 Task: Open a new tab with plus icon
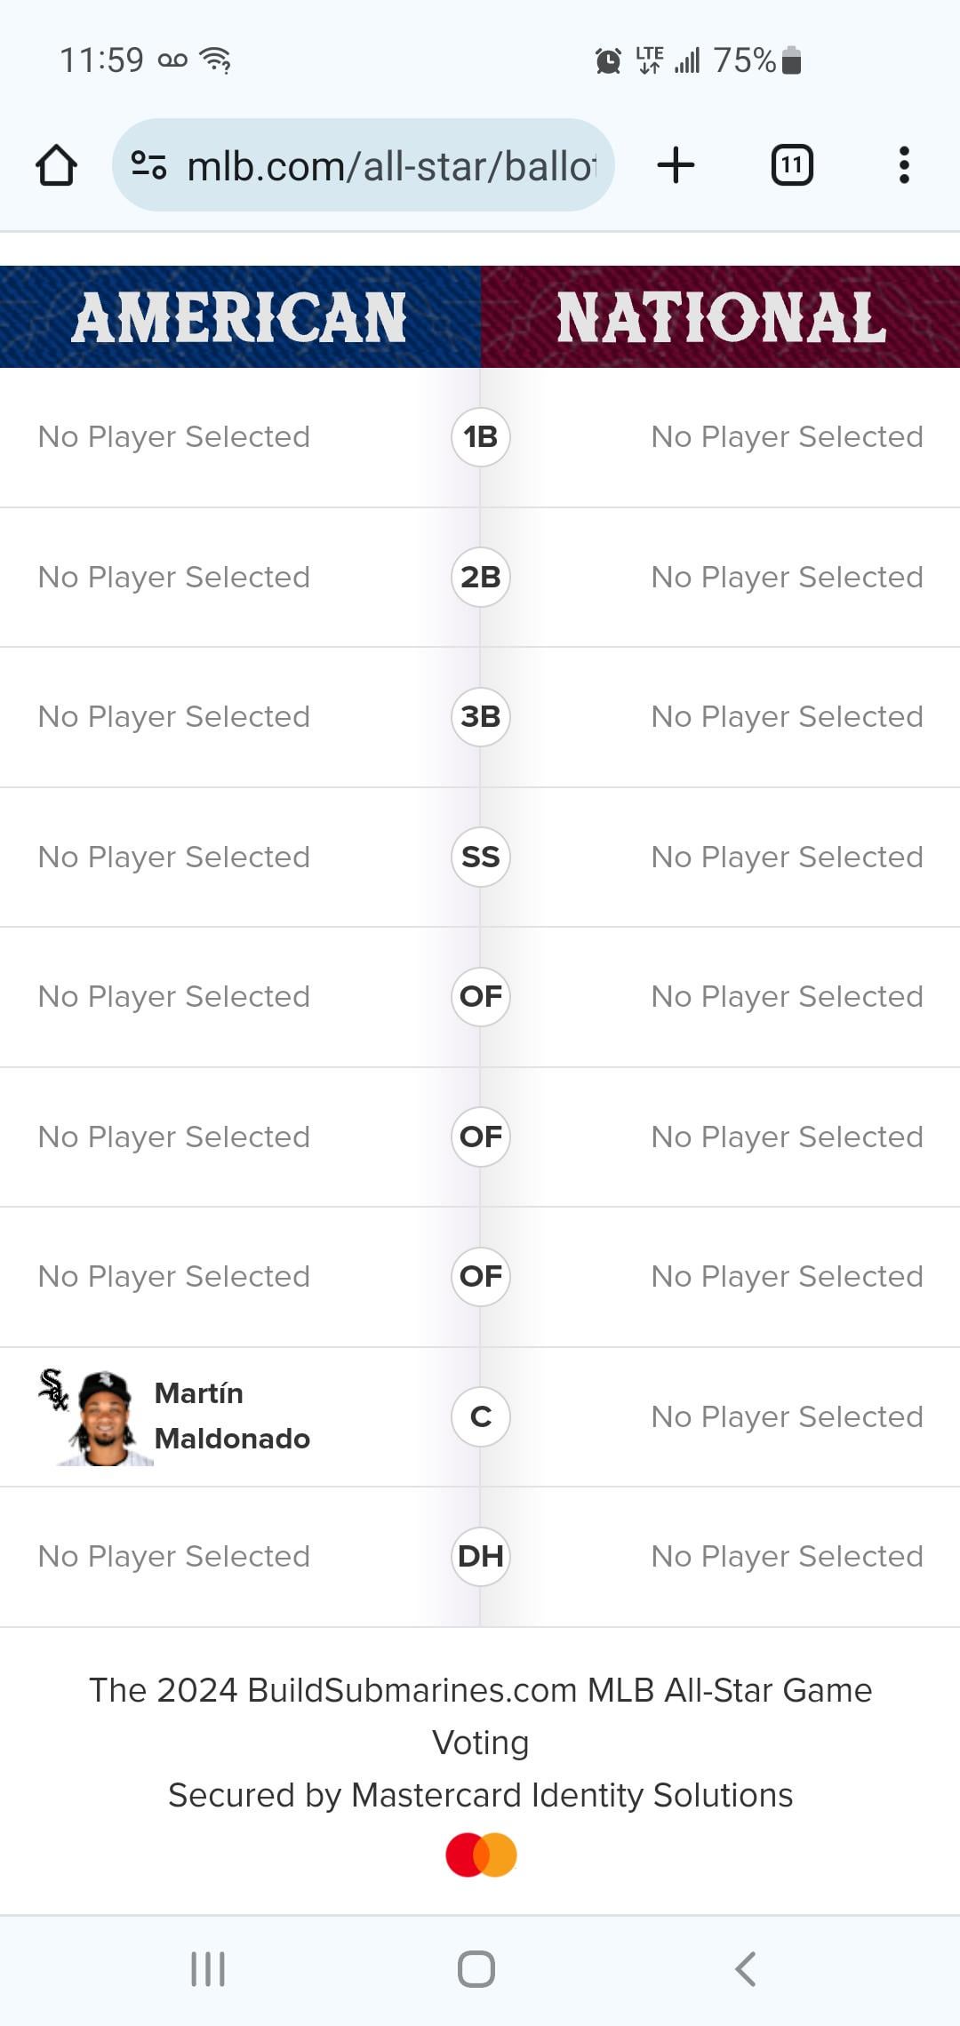(x=676, y=165)
